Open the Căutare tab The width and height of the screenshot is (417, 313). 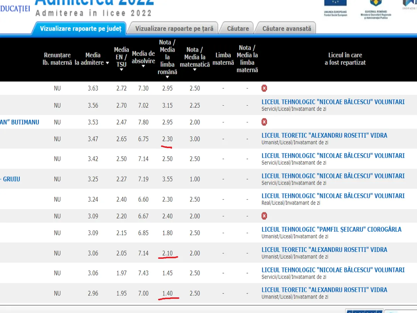click(x=238, y=29)
